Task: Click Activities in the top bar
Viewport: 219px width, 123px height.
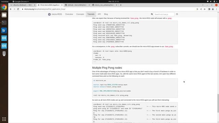Action: 5,1
